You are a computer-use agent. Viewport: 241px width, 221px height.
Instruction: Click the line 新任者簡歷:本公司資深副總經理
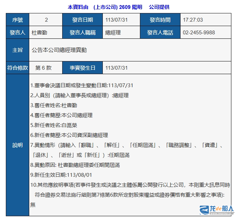point(69,135)
